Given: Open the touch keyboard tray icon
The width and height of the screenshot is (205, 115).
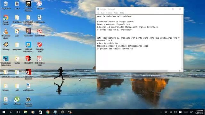Looking at the screenshot, I should pyautogui.click(x=185, y=112).
